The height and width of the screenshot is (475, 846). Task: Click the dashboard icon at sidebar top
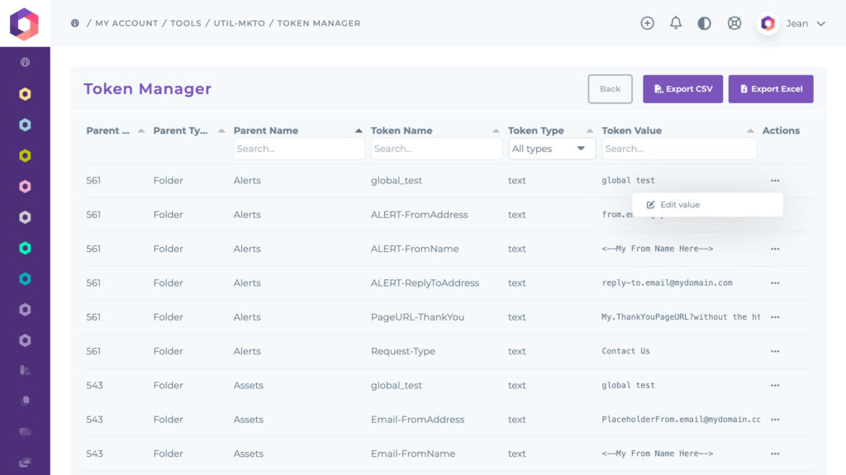pos(25,62)
